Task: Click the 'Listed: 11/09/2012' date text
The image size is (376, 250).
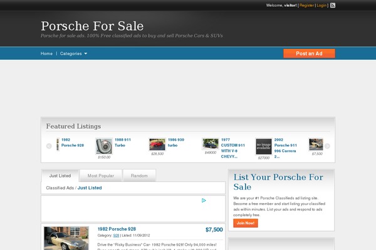Action: click(136, 236)
